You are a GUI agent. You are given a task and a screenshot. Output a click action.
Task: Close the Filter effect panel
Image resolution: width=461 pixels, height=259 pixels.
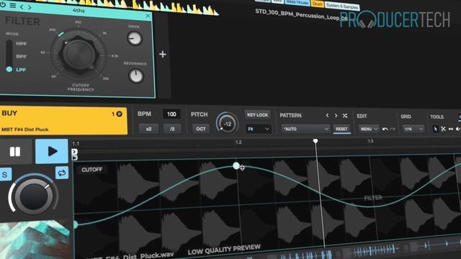148,16
